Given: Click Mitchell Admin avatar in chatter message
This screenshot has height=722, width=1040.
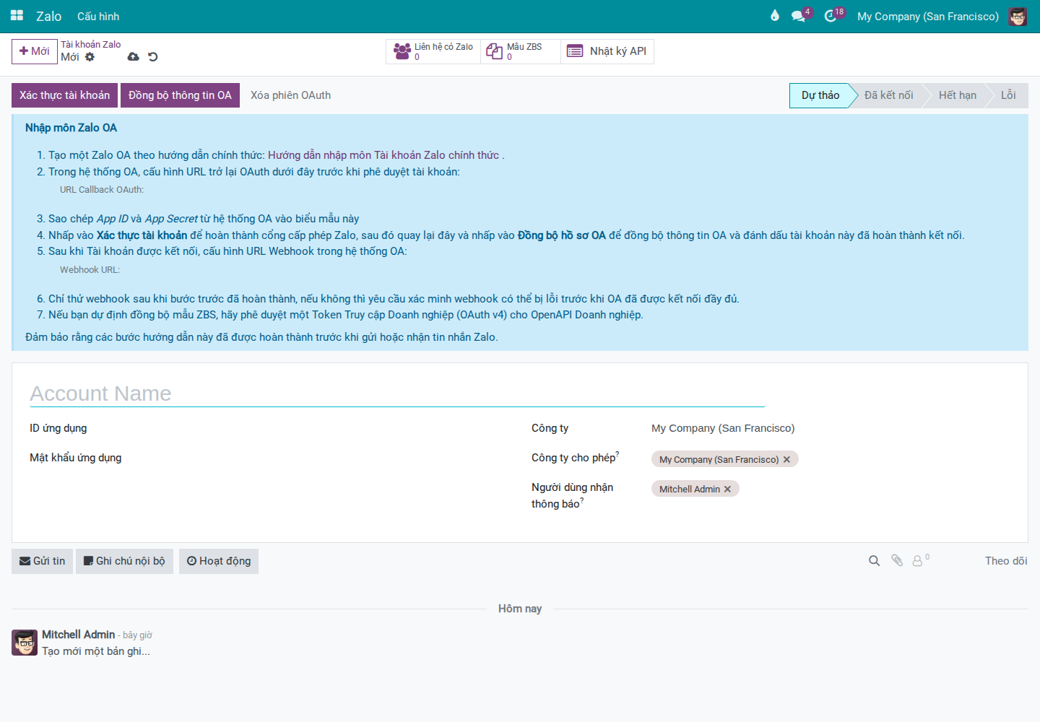Looking at the screenshot, I should pos(25,643).
